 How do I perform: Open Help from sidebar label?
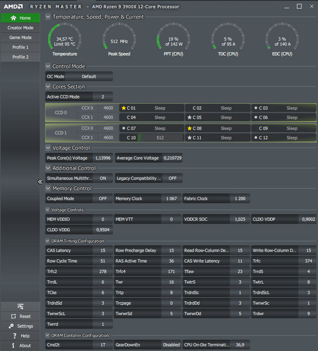coord(25,336)
